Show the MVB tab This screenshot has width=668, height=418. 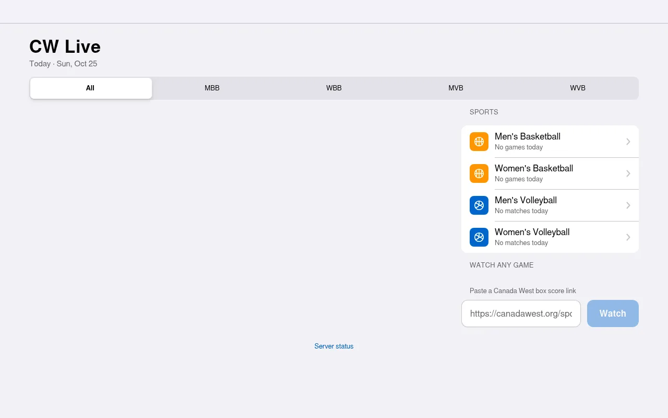[x=456, y=88]
